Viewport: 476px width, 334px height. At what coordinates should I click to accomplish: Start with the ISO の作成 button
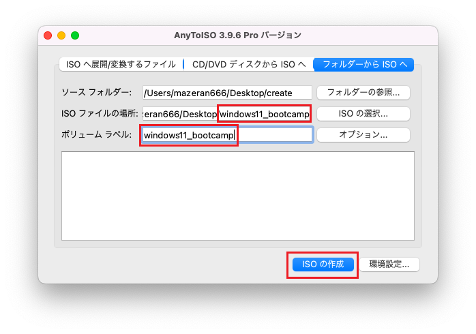click(323, 264)
